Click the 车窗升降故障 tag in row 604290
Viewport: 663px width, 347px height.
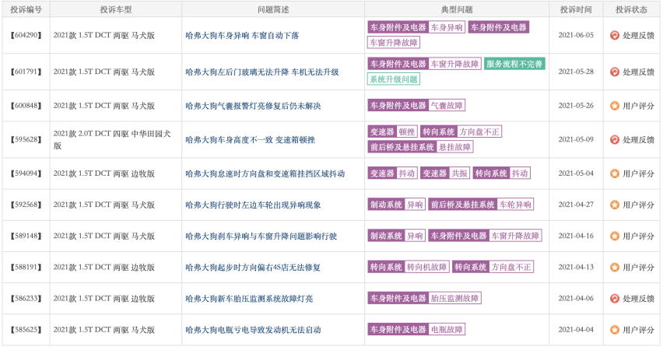(394, 43)
